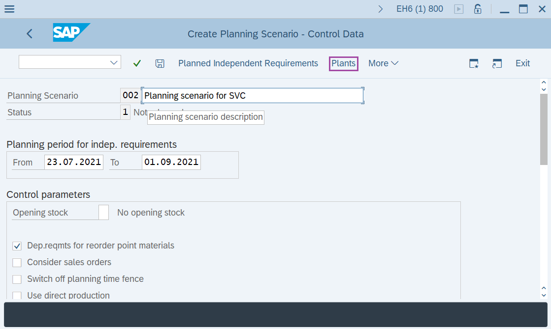Click the Use direct production label
Screen dimensions: 551x329
tap(67, 295)
